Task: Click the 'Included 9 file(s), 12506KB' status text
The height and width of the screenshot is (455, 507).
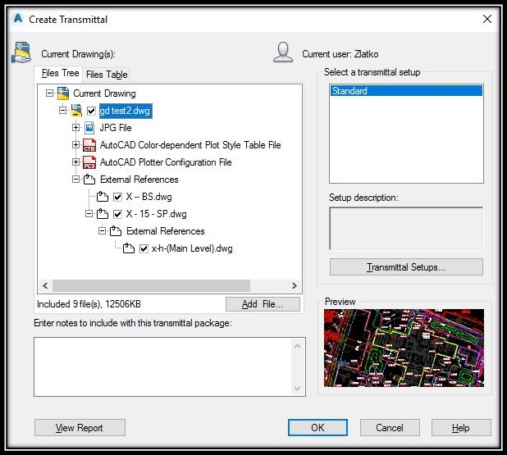Action: coord(89,304)
